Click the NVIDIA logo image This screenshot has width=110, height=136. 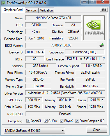94,28
